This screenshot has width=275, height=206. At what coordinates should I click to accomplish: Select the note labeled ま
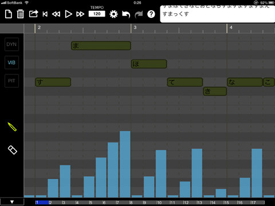point(101,46)
